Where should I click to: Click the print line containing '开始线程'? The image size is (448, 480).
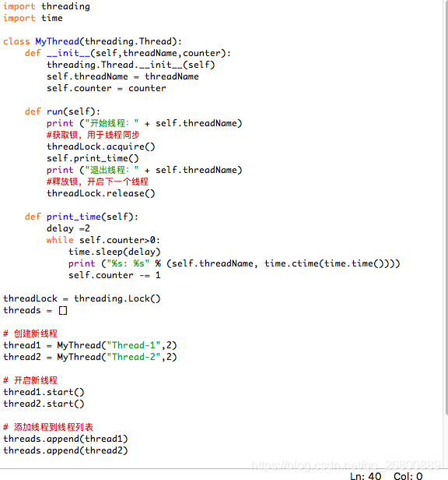coord(144,123)
